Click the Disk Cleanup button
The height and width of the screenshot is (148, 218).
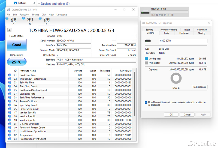coord(200,87)
